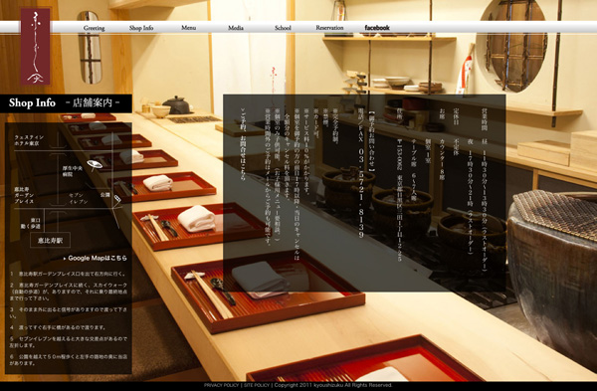Click the セブンイレブン label on map

pos(79,198)
